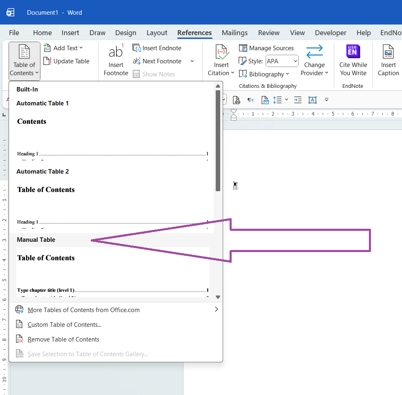This screenshot has height=395, width=402.
Task: Switch to the Design tab
Action: pos(126,33)
